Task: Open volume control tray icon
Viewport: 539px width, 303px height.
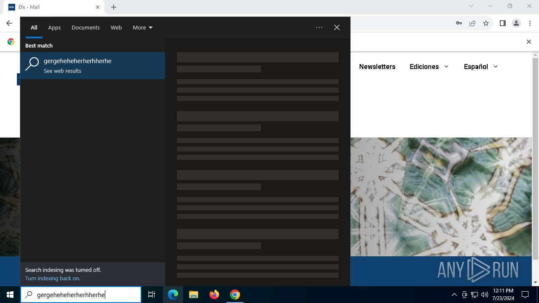Action: tap(485, 295)
